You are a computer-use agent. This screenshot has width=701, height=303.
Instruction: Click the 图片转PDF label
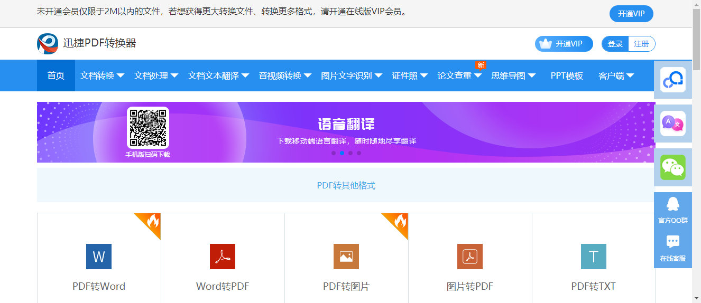(x=470, y=287)
